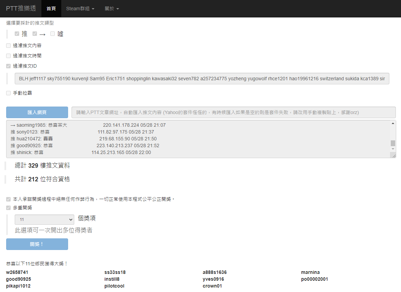Open the prize count dropdown showing 11
401x292 pixels.
pos(44,220)
